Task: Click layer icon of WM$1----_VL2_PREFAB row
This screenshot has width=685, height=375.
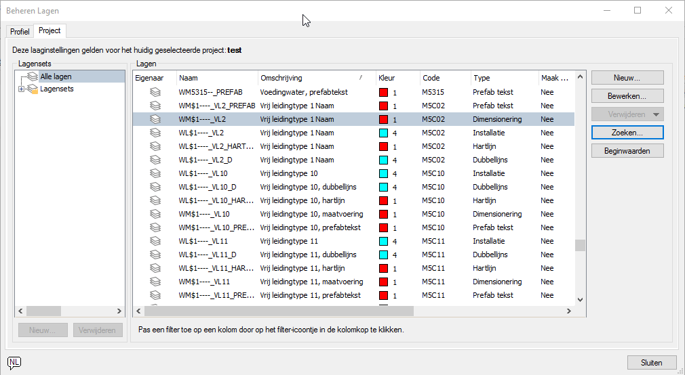Action: (x=155, y=106)
